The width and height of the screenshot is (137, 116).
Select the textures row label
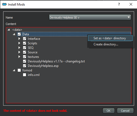[x=33, y=57]
